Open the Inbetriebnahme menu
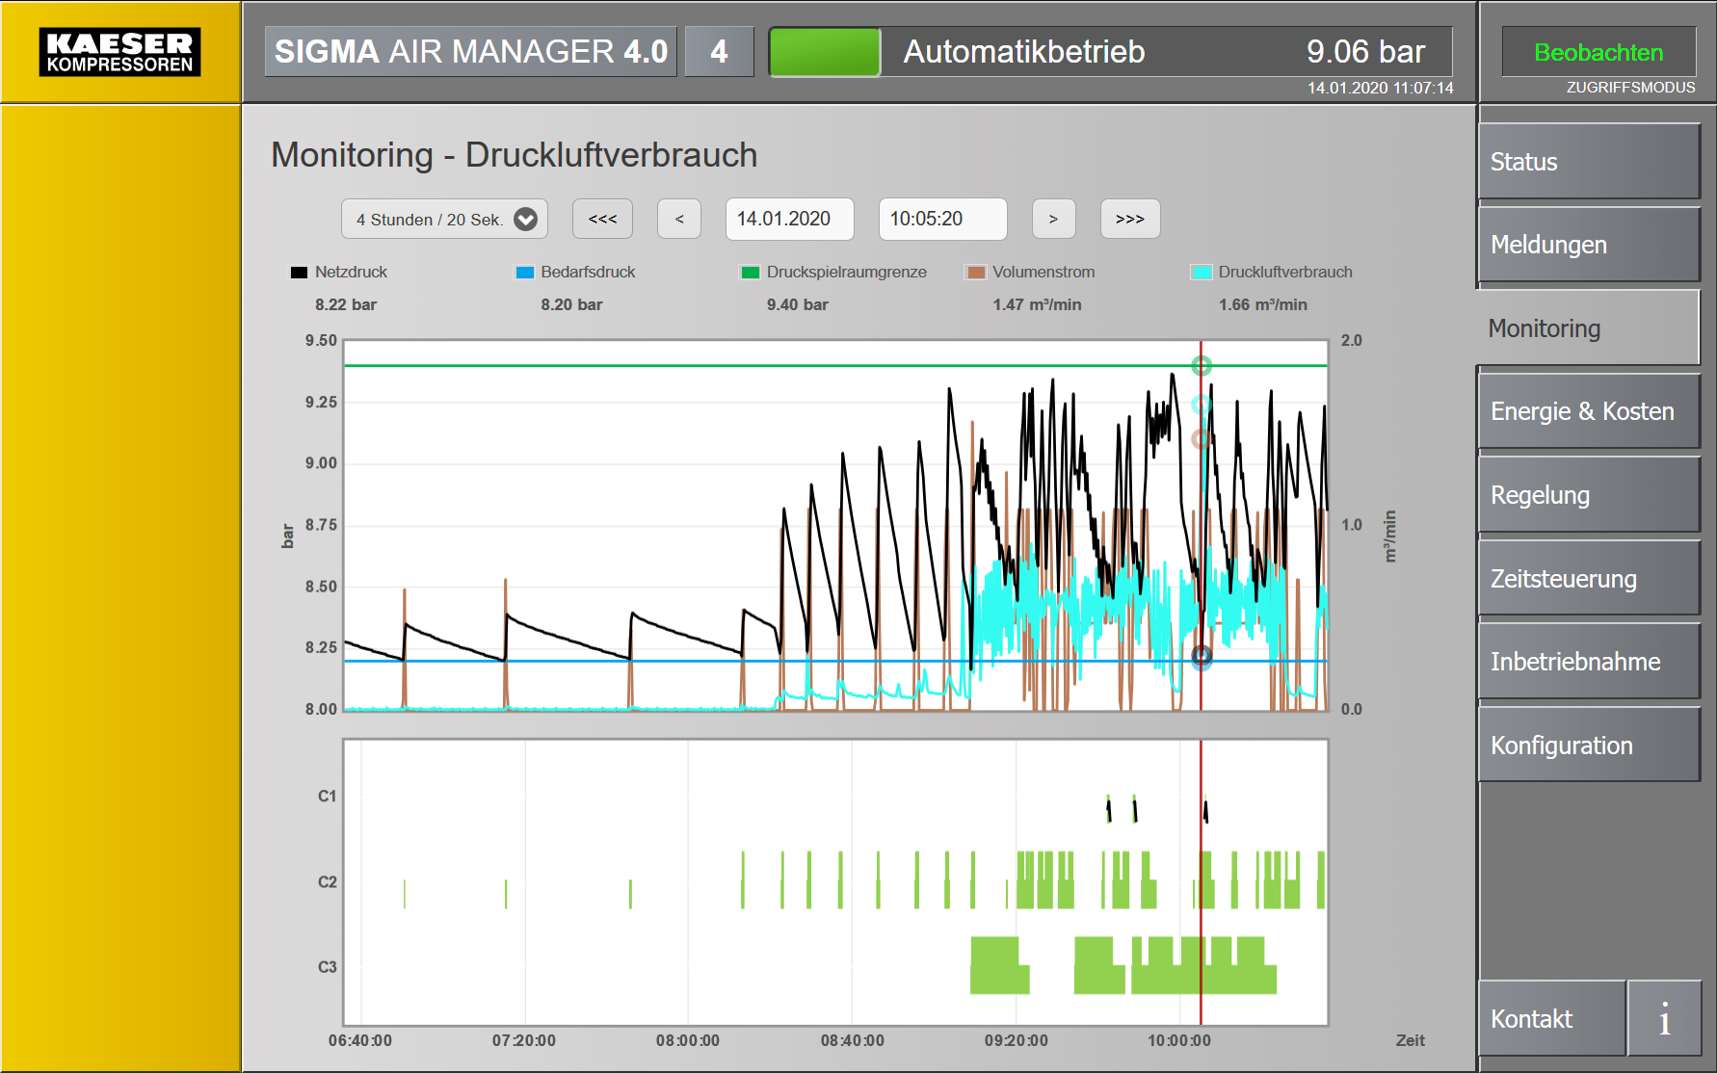Viewport: 1717px width, 1073px height. [1589, 662]
